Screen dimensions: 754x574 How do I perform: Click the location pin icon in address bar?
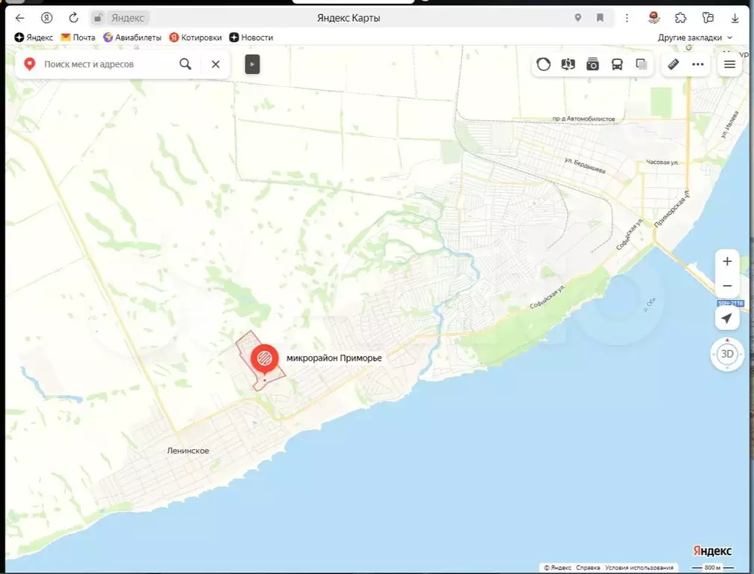(x=578, y=18)
